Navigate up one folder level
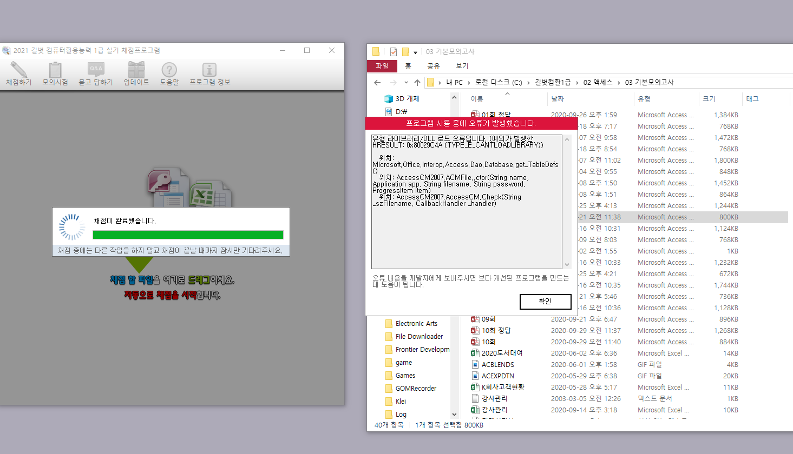 (x=417, y=83)
